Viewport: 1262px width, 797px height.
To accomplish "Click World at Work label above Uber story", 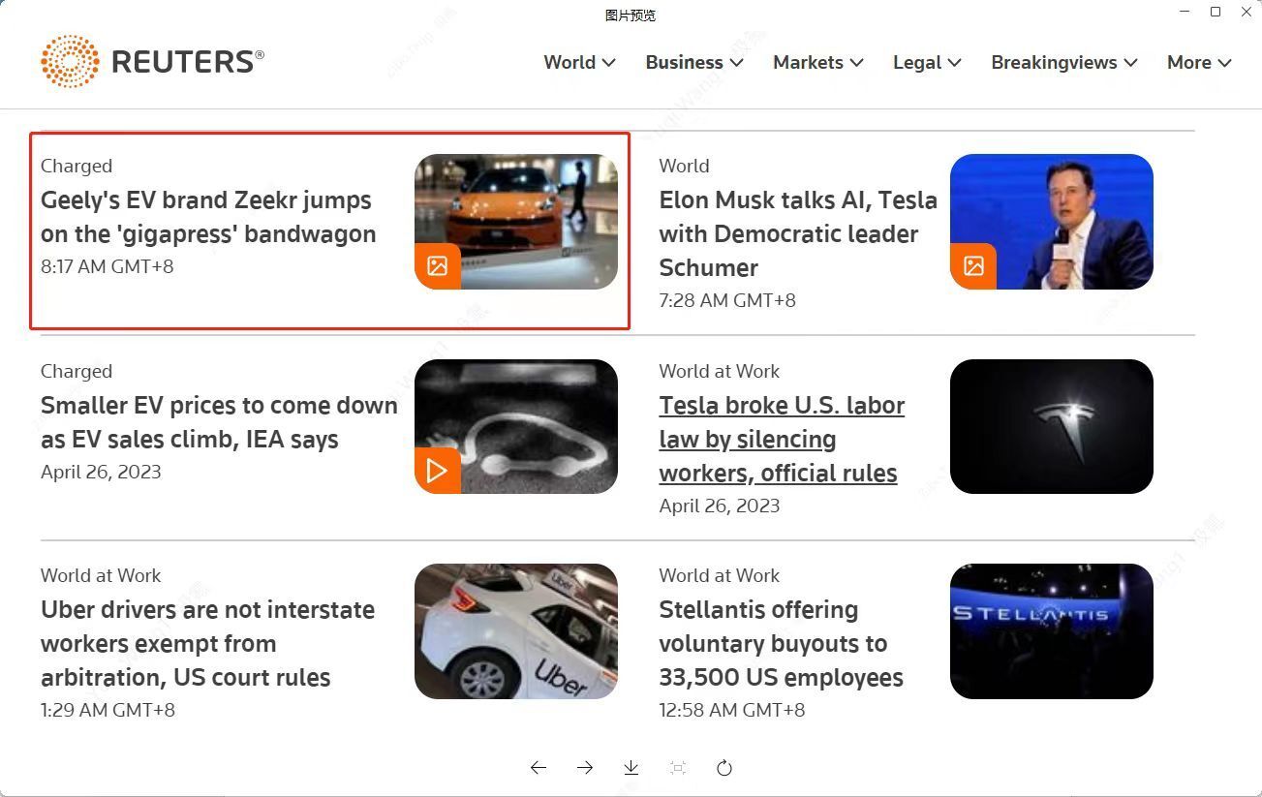I will pos(101,575).
